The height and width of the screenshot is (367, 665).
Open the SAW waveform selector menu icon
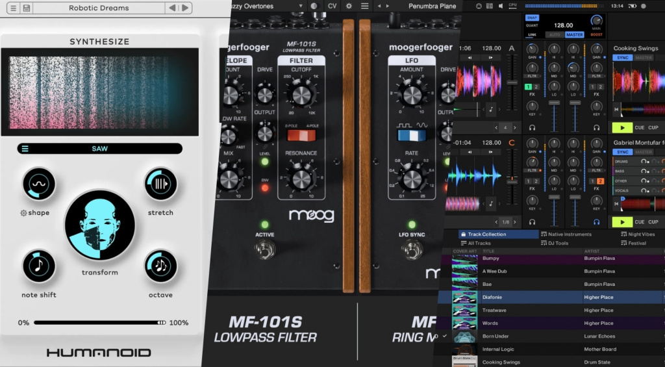[x=25, y=149]
